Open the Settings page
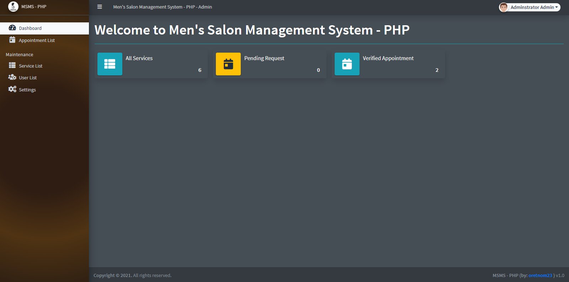This screenshot has height=282, width=569. 44,90
